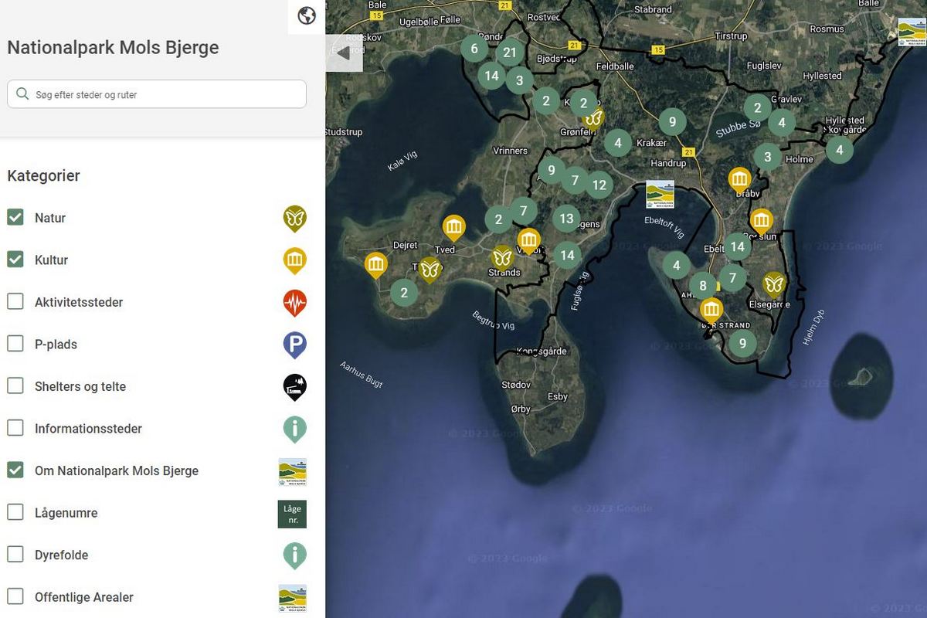The height and width of the screenshot is (618, 927).
Task: Open the cluster of 2 west of Begtrup Vig
Action: (x=404, y=293)
